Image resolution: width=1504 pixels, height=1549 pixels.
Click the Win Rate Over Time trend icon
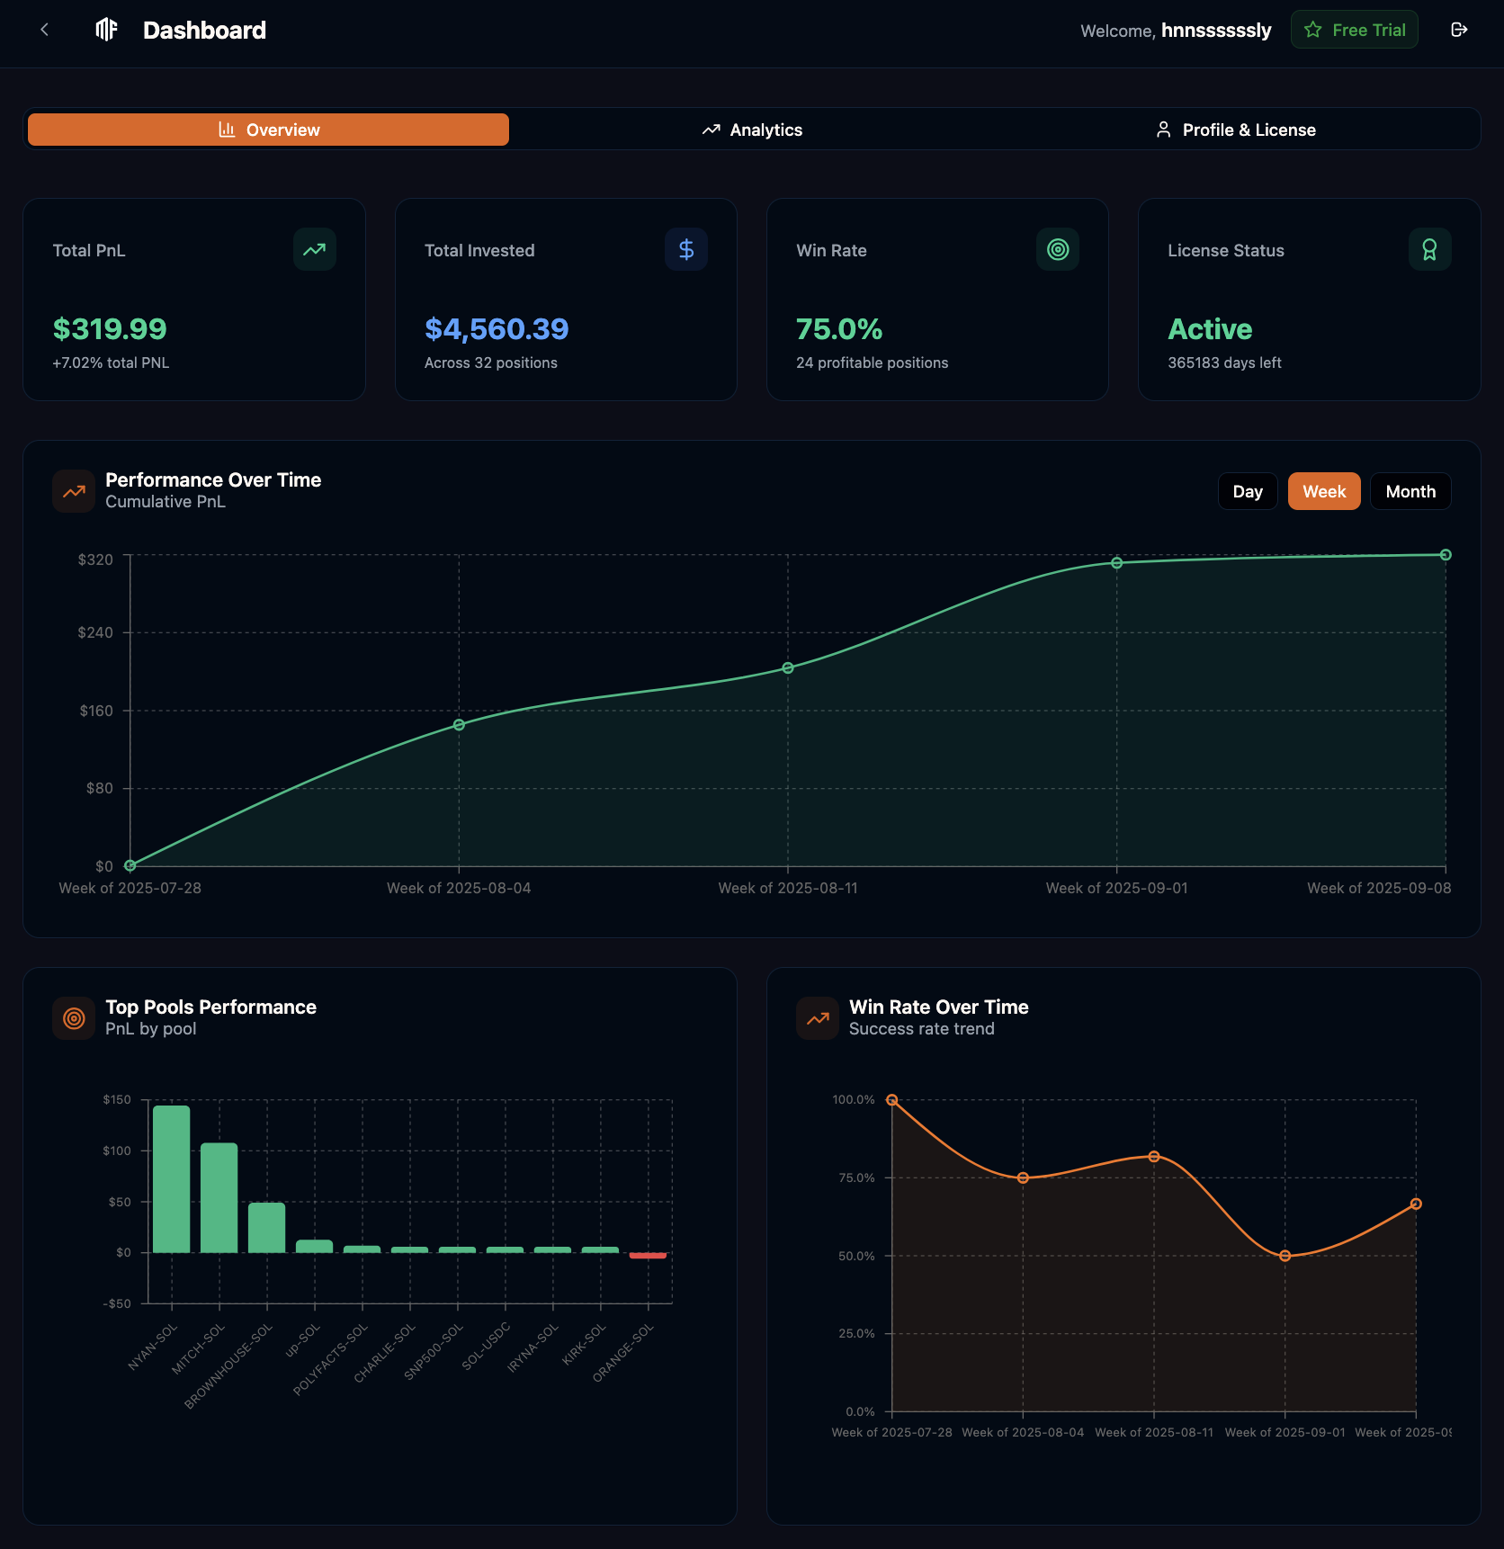[x=817, y=1017]
